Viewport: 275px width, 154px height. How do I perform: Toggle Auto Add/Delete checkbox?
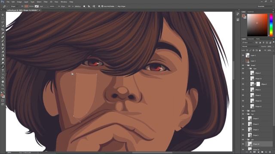pyautogui.click(x=102, y=6)
